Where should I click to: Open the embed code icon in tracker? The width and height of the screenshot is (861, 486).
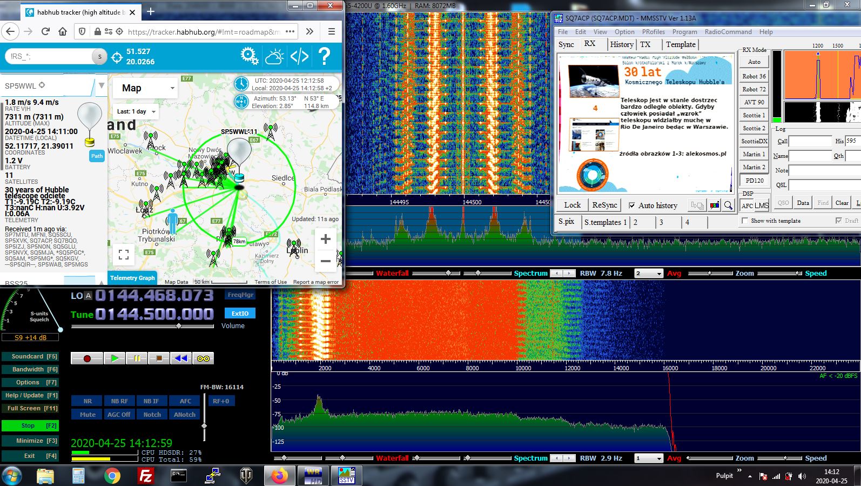299,56
